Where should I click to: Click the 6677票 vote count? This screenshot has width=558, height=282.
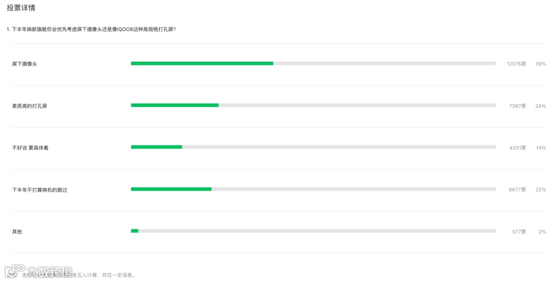[x=517, y=190]
